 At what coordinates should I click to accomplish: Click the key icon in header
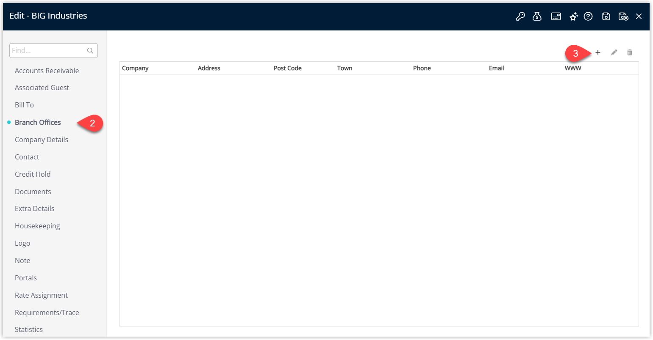point(520,16)
